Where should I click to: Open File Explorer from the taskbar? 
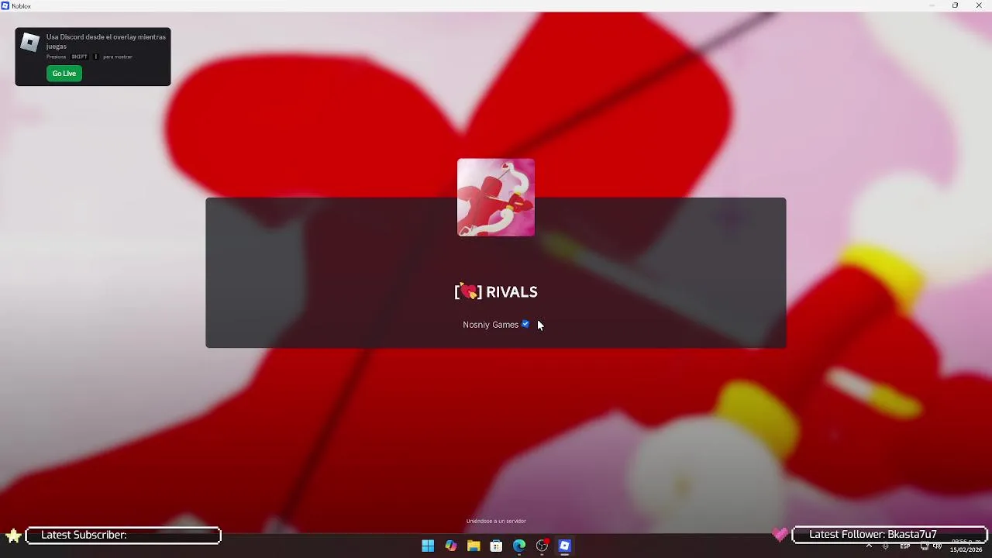(x=474, y=546)
